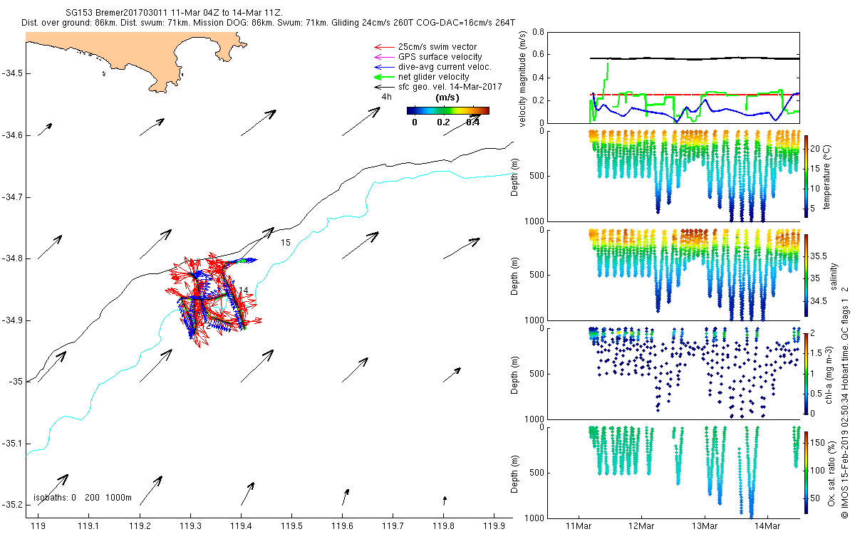Click waypoint label 14 near the track
This screenshot has width=855, height=534.
click(243, 290)
